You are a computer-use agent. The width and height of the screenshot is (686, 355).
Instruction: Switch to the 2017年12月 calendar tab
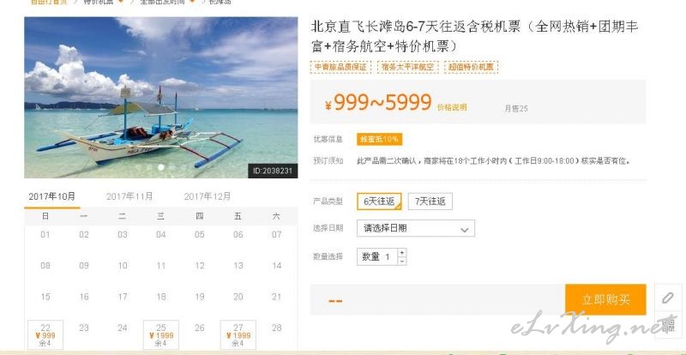[x=208, y=196]
